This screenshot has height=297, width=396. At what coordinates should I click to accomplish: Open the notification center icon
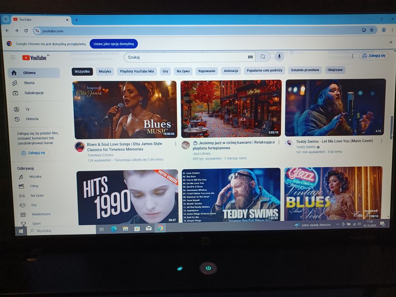pyautogui.click(x=383, y=224)
